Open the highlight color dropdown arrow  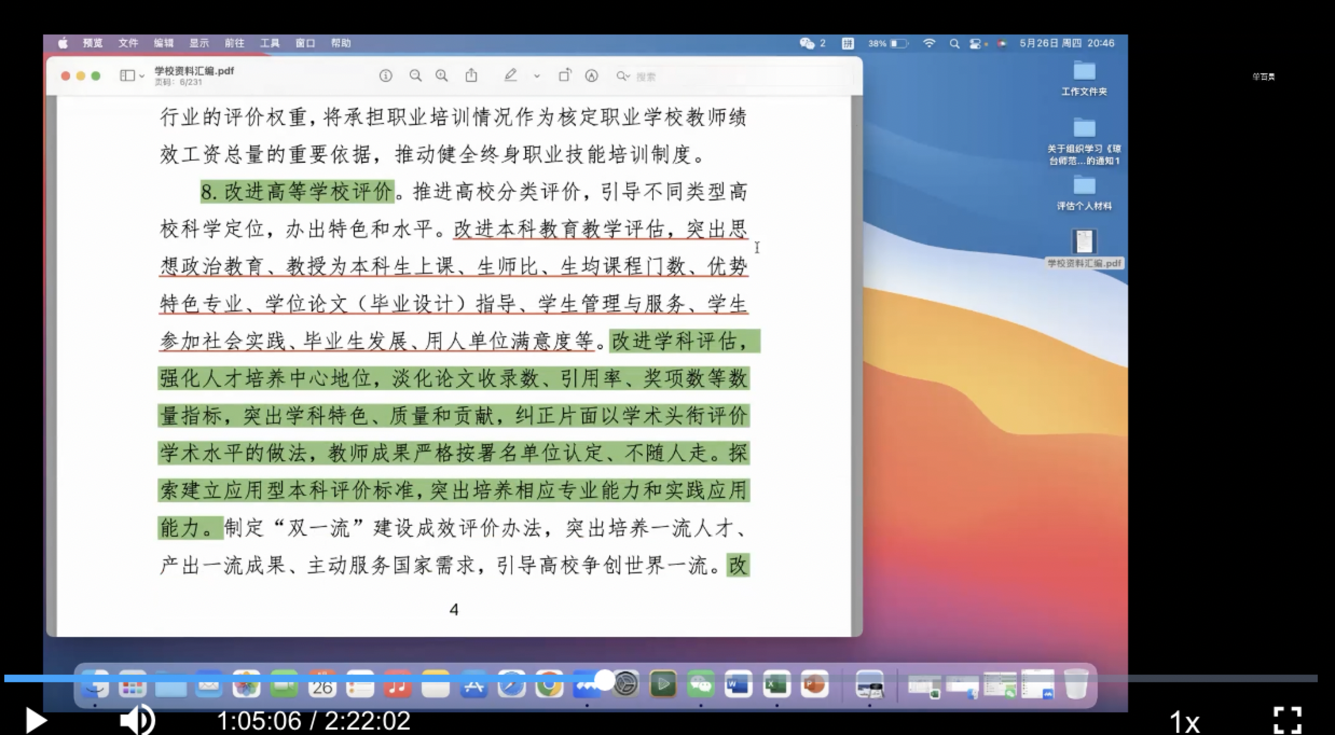(537, 77)
